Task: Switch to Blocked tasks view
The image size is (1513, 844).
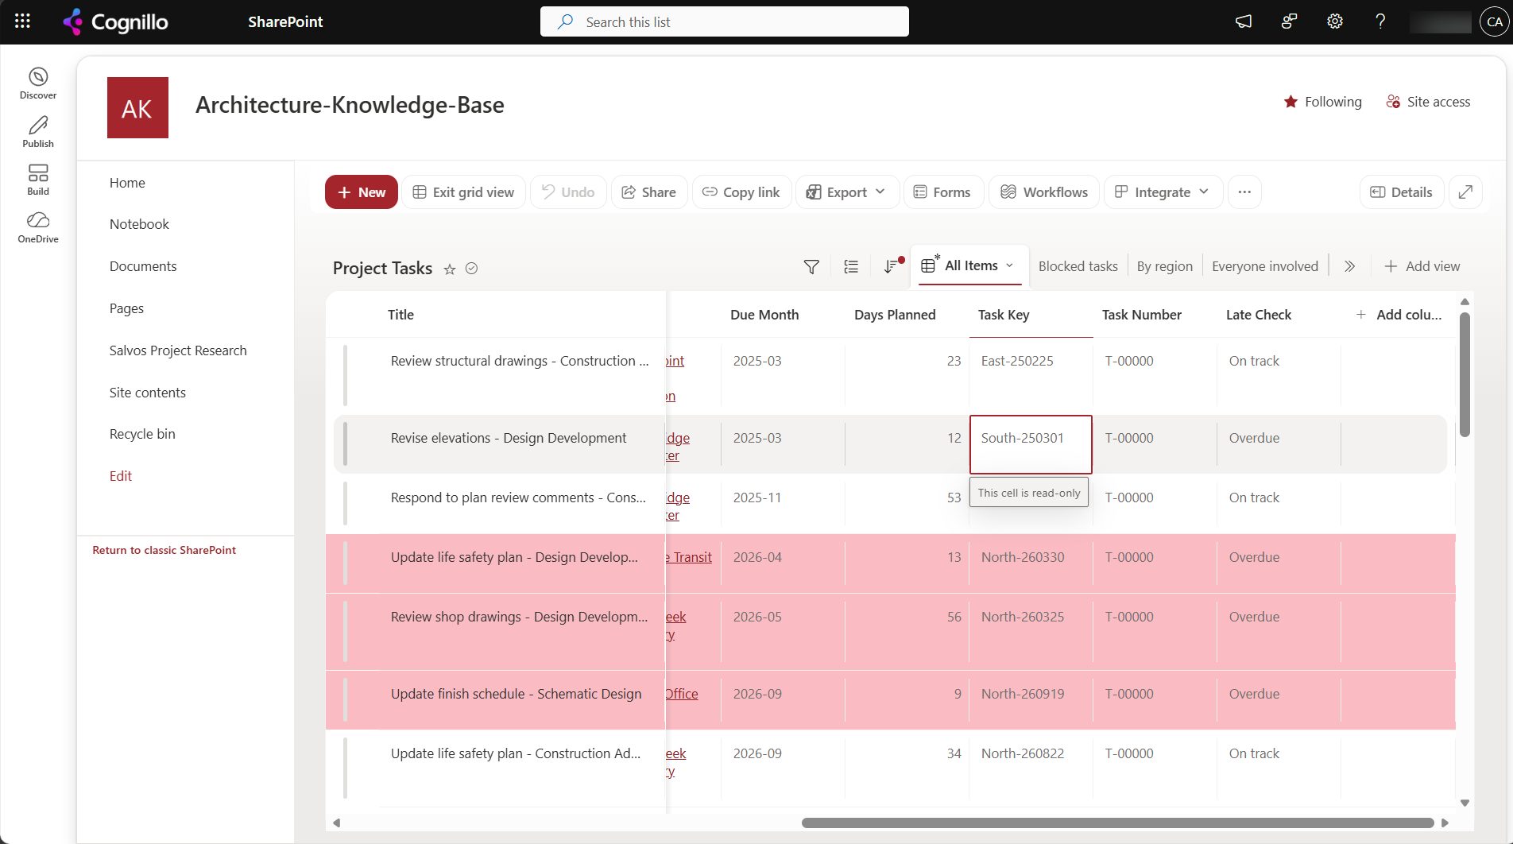Action: pos(1078,266)
